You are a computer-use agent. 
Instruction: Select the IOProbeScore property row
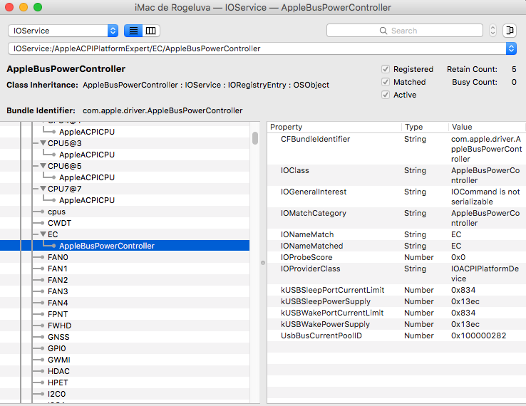(396, 257)
